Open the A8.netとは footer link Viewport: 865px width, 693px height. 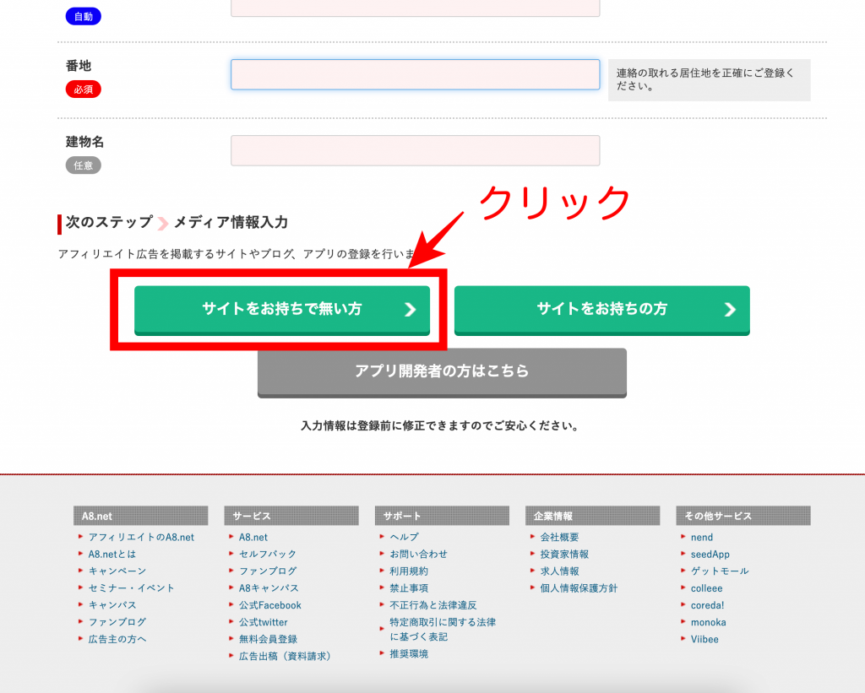112,554
